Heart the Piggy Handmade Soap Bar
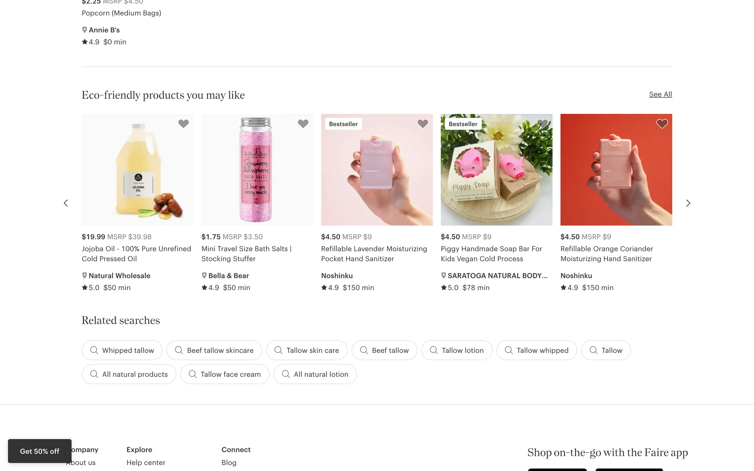Viewport: 754px width, 471px height. click(542, 124)
